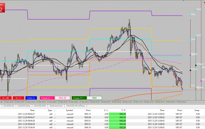Image resolution: width=205 pixels, height=129 pixels.
Task: Click the 28 Dec 13:15 time axis label
Action: [127, 102]
